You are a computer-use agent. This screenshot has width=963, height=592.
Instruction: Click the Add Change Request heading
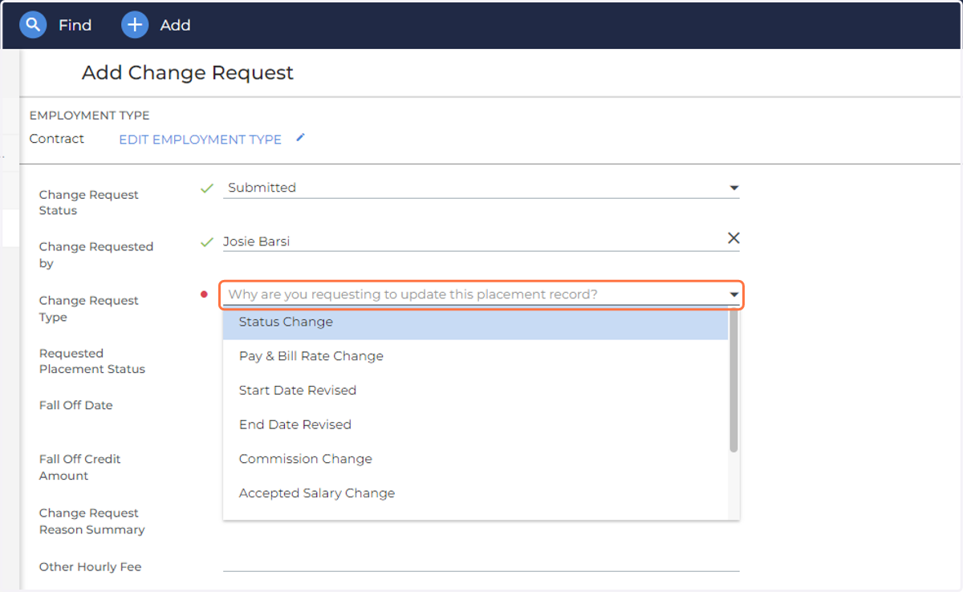click(188, 73)
